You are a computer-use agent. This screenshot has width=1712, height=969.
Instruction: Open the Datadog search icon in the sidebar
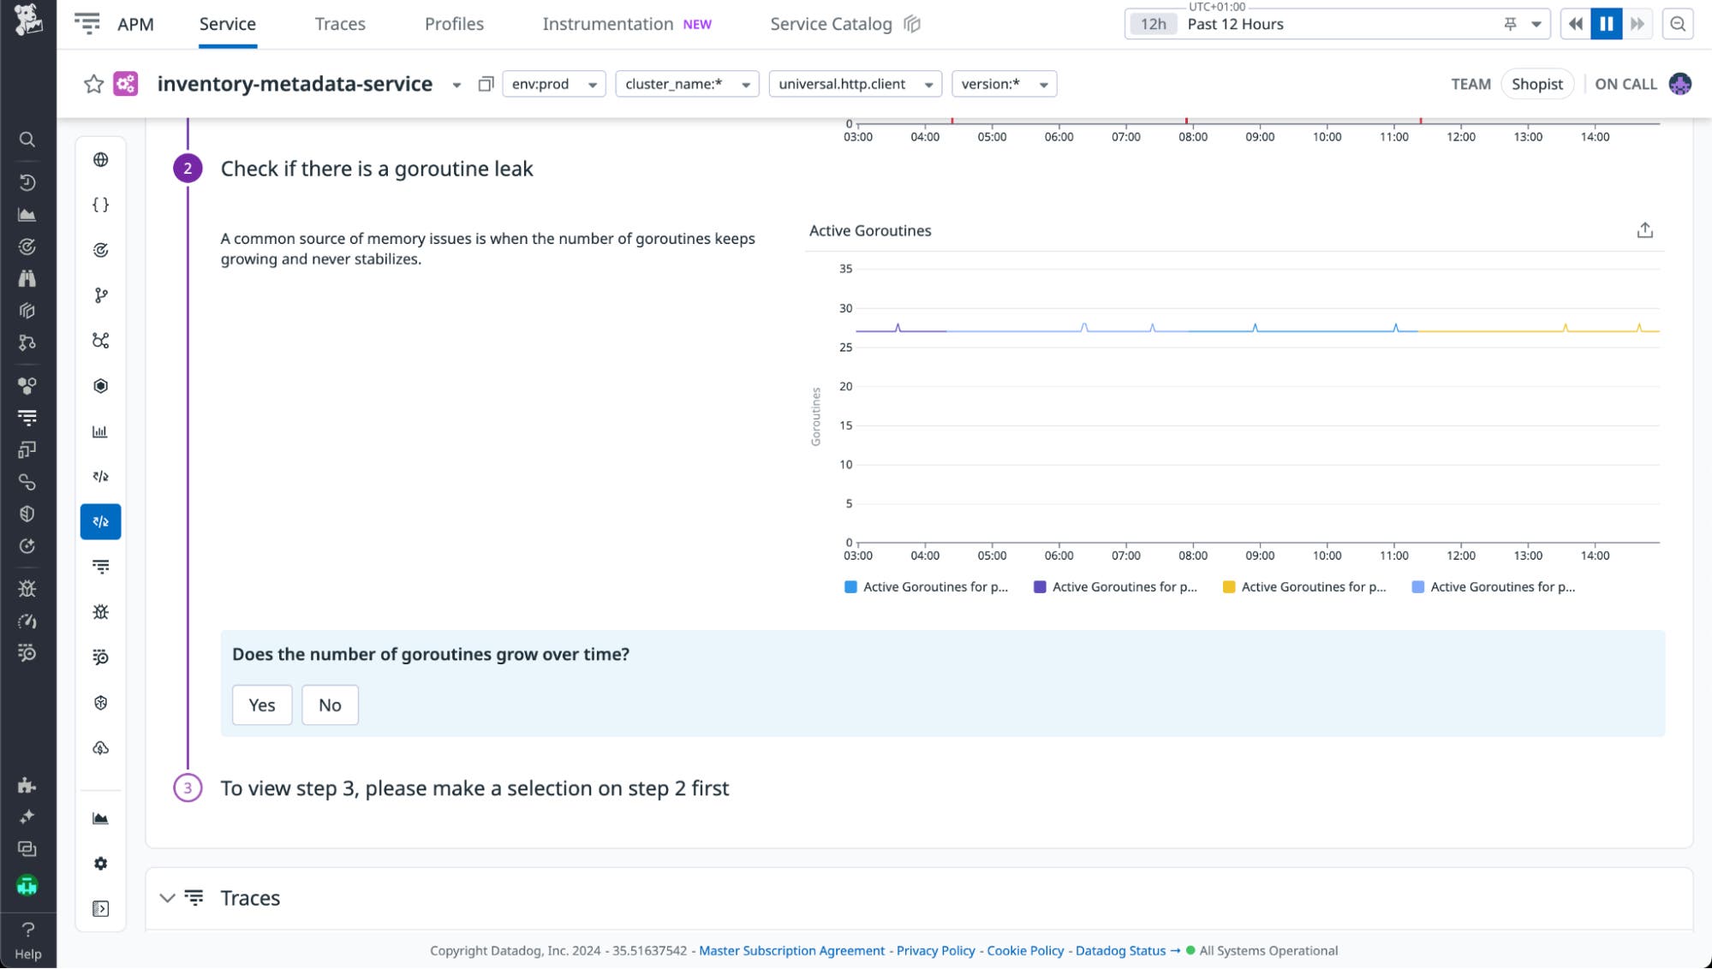click(x=27, y=140)
